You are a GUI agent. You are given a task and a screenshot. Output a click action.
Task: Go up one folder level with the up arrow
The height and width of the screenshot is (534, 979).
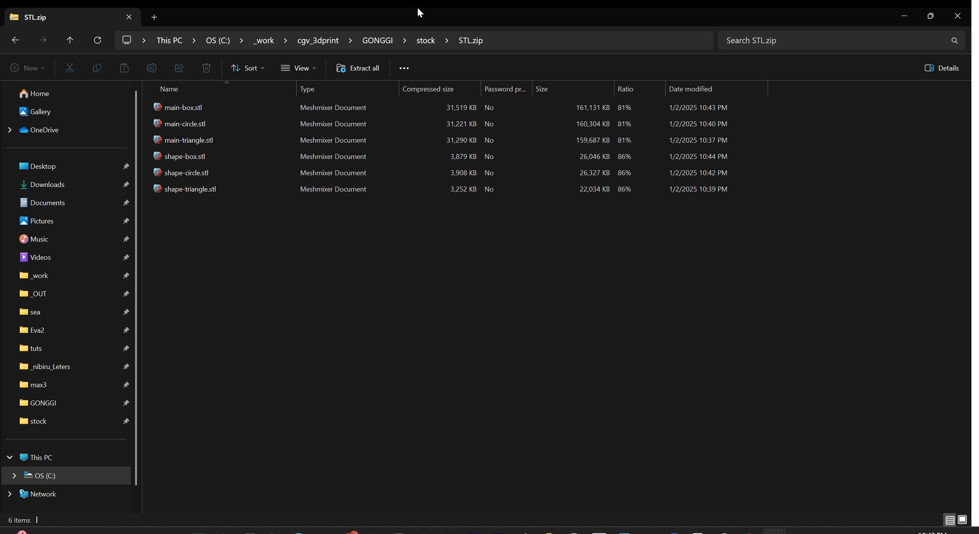click(70, 40)
